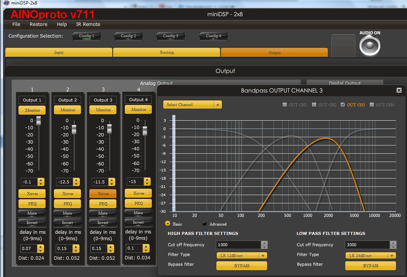Click the low pass cut off frequency stepper
The image size is (407, 277).
coord(393,245)
